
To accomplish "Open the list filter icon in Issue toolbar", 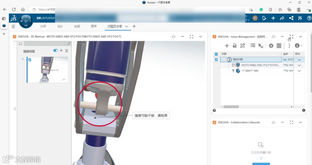I will pos(253,46).
